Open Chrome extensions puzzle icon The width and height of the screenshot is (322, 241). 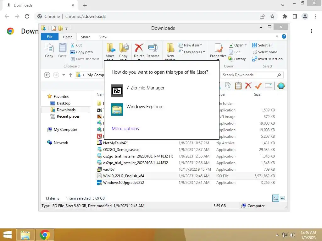[285, 16]
